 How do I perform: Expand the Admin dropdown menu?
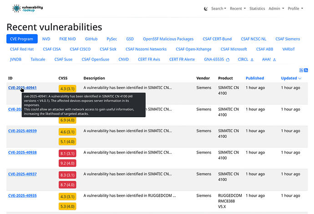click(276, 9)
